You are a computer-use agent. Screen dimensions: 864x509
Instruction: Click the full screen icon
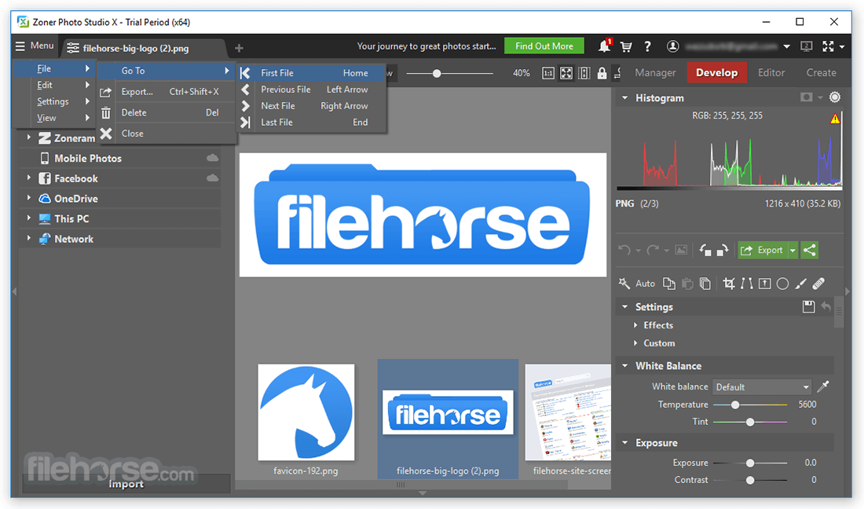[828, 47]
